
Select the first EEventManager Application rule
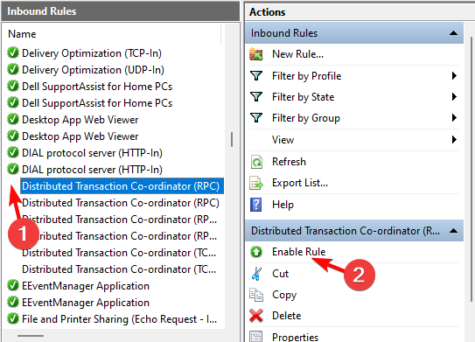[x=86, y=286]
